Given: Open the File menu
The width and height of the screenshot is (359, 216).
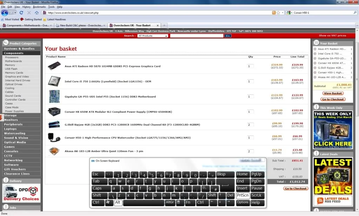Looking at the screenshot, I should pos(3,7).
